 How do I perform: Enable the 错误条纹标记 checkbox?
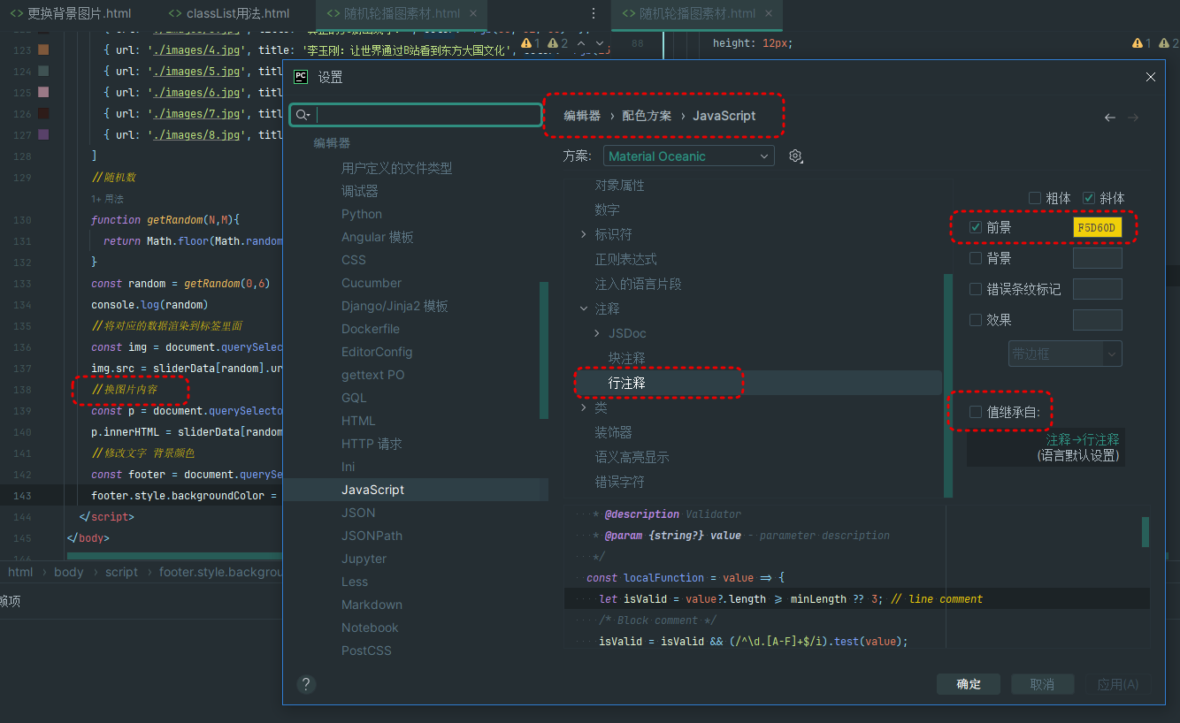(976, 289)
